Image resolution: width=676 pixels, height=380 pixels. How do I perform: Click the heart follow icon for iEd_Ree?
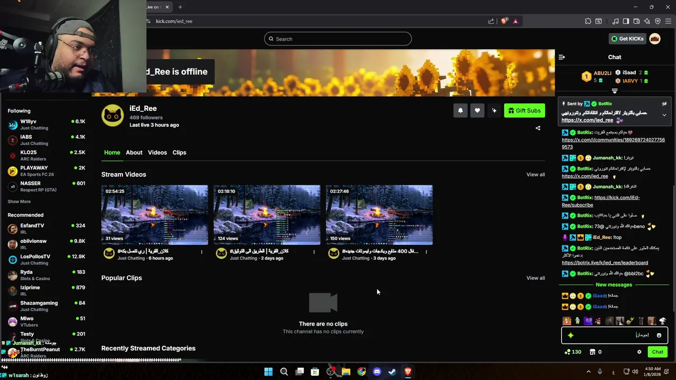(x=477, y=110)
